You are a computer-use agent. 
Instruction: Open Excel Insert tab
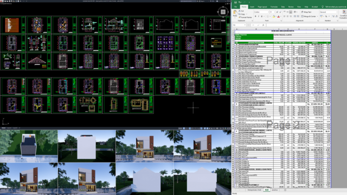252,7
